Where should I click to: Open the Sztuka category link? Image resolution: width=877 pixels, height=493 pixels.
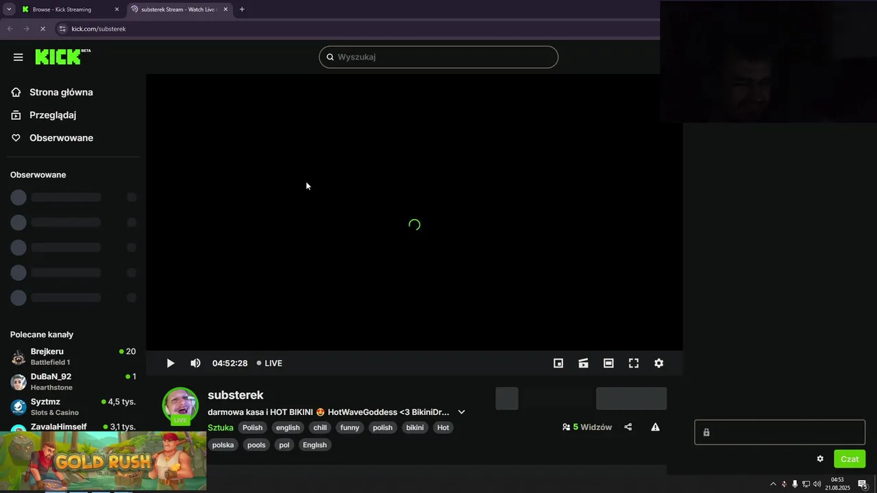coord(221,428)
